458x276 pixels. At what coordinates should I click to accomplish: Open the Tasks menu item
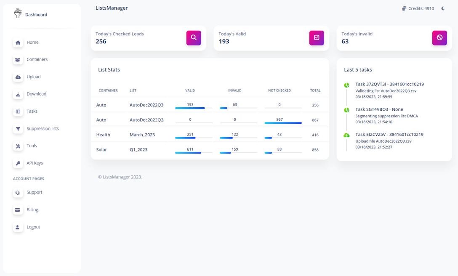32,111
